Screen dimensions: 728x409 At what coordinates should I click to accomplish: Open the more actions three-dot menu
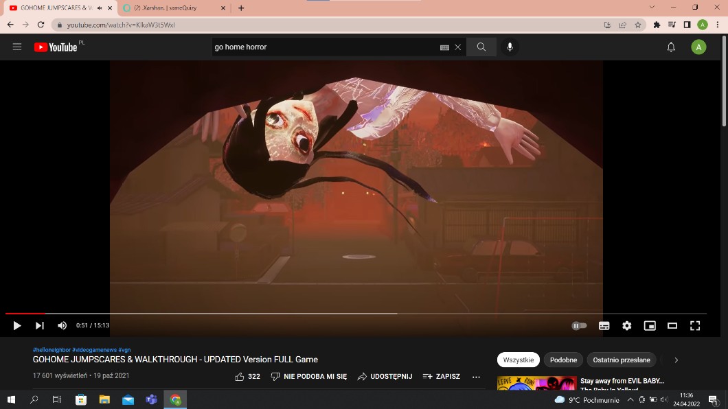(x=476, y=377)
